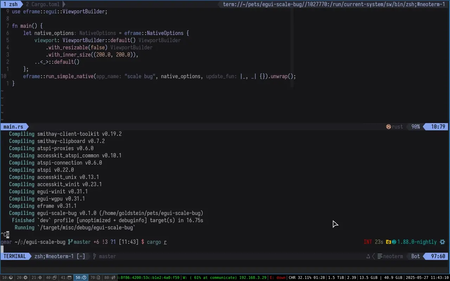The image size is (450, 281).
Task: Click the neoterm filetype label
Action: click(393, 256)
